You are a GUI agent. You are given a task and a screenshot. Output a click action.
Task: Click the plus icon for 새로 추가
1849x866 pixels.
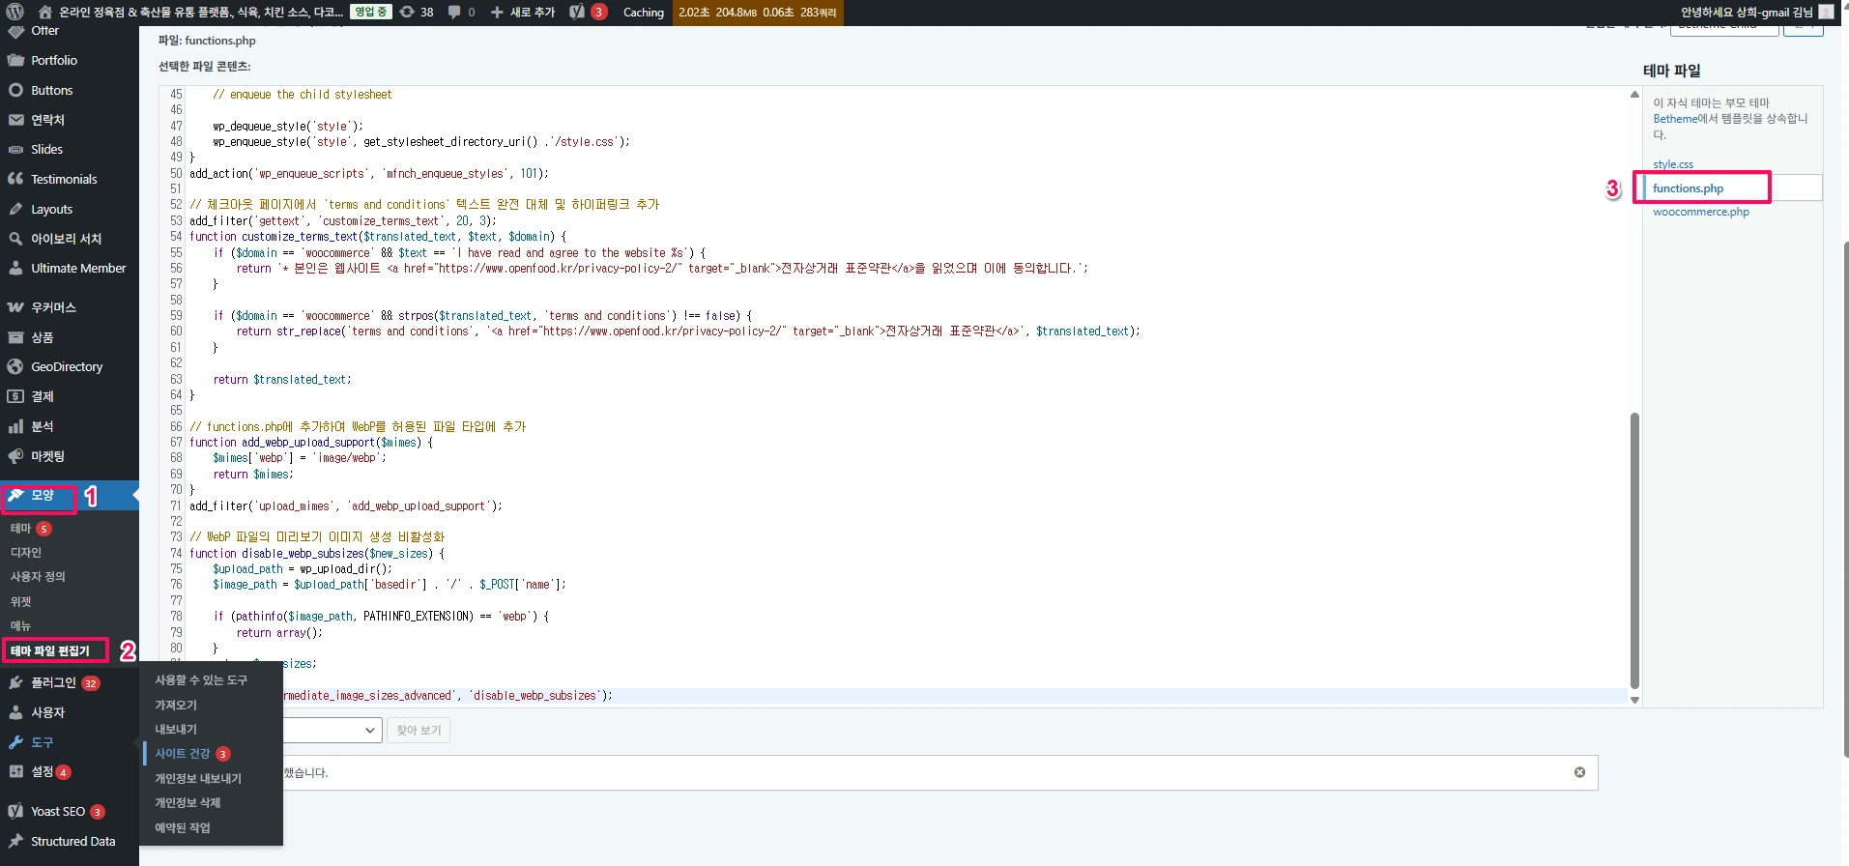click(x=497, y=12)
